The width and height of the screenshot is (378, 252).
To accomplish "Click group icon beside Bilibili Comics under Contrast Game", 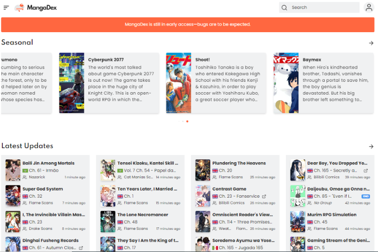I will 215,203.
